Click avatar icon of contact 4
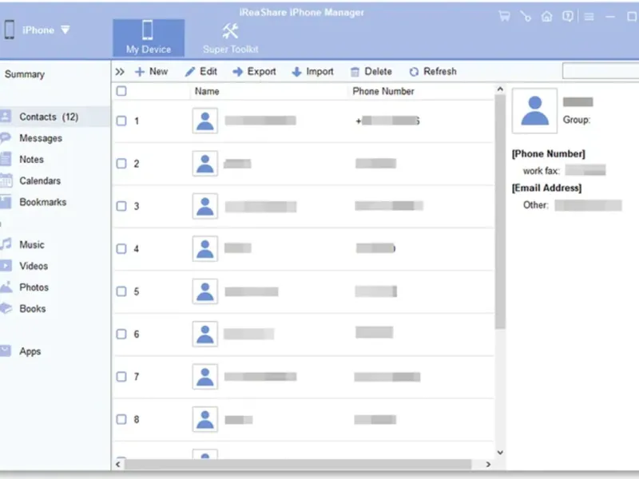Screen dimensions: 639x479 pyautogui.click(x=205, y=249)
